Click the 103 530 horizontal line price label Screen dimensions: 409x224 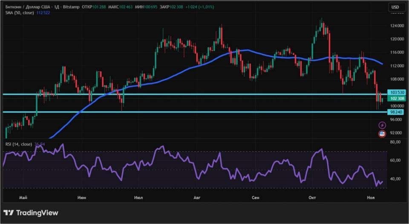click(x=396, y=93)
